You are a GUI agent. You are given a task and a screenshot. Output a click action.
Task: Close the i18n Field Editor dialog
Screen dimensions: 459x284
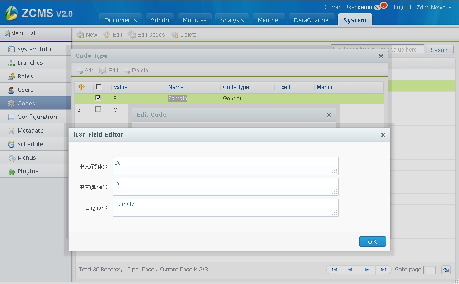click(383, 135)
